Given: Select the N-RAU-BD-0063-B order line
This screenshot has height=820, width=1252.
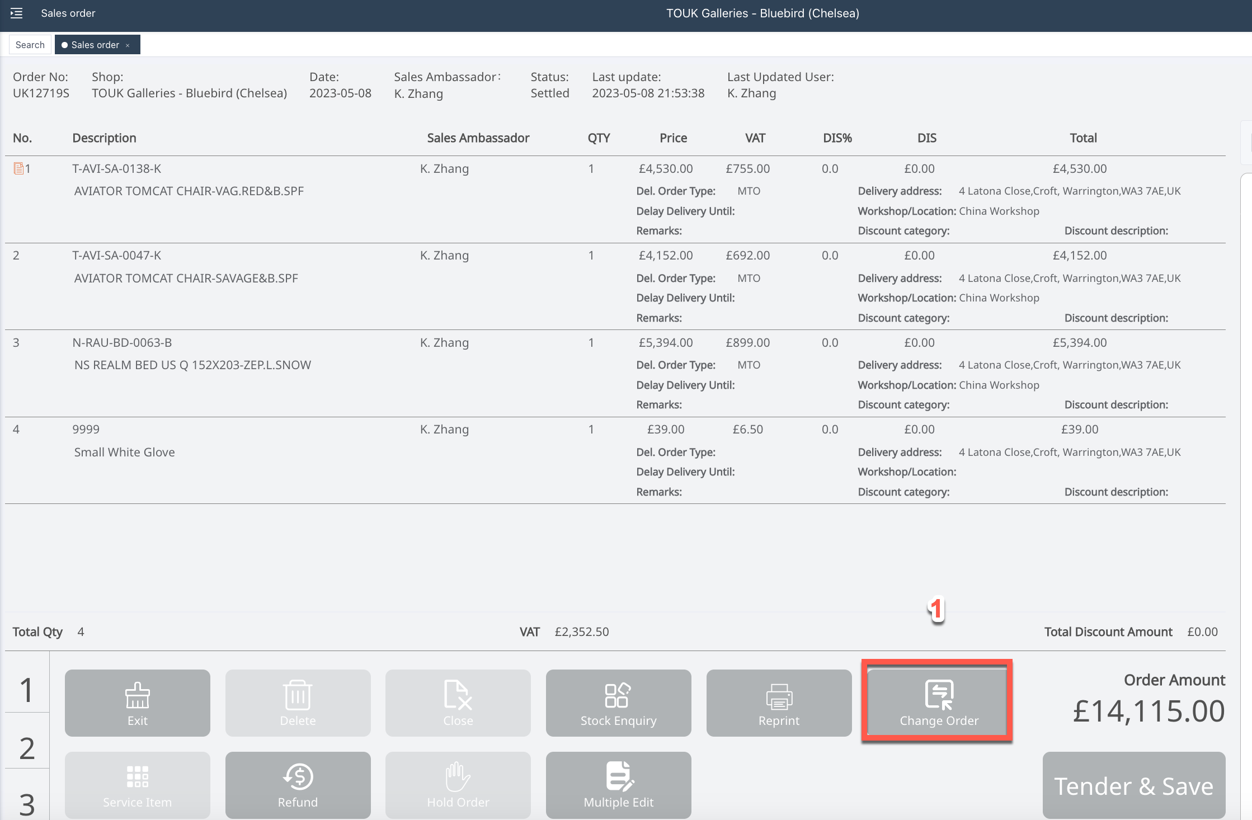Looking at the screenshot, I should tap(122, 342).
